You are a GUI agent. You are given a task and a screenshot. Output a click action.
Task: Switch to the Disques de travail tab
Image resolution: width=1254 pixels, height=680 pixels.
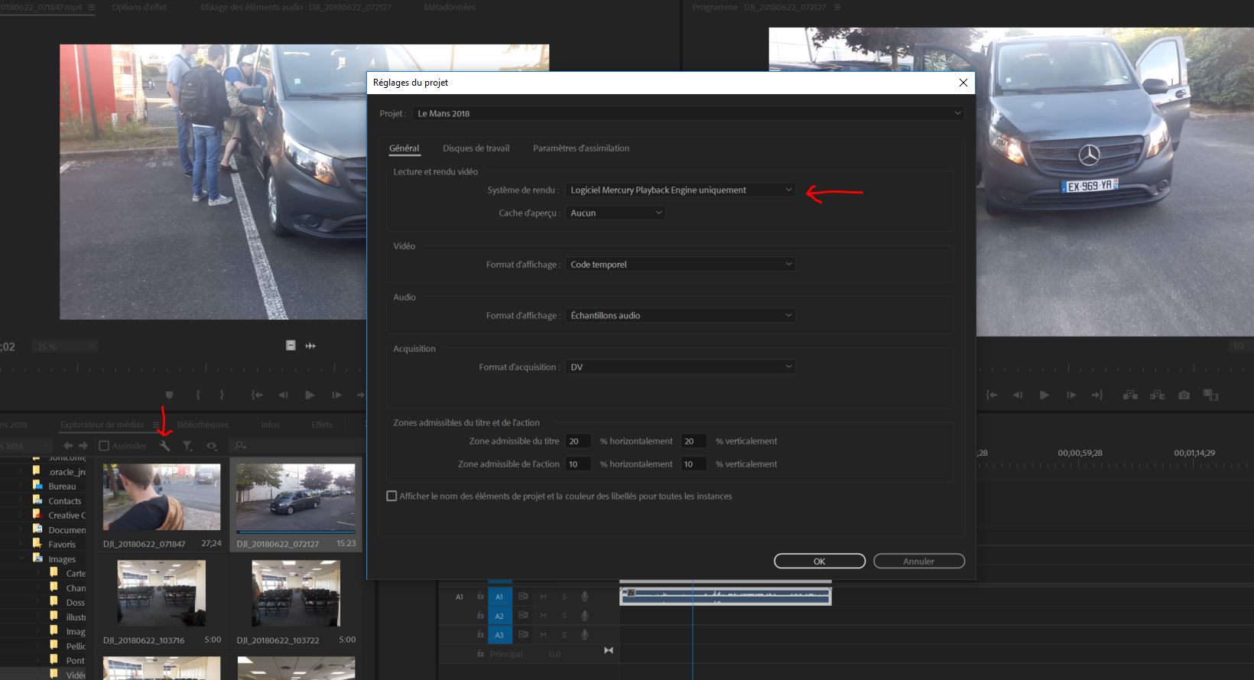[x=476, y=148]
